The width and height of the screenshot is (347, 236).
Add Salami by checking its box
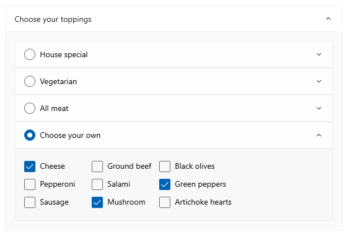click(97, 184)
